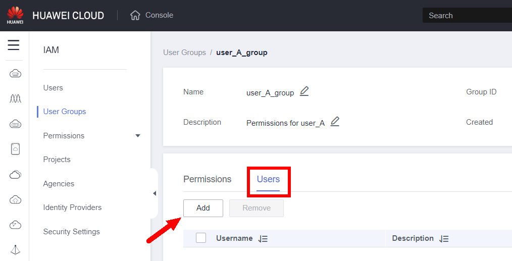Expand the Permissions submenu arrow
This screenshot has height=261, width=512.
point(138,136)
